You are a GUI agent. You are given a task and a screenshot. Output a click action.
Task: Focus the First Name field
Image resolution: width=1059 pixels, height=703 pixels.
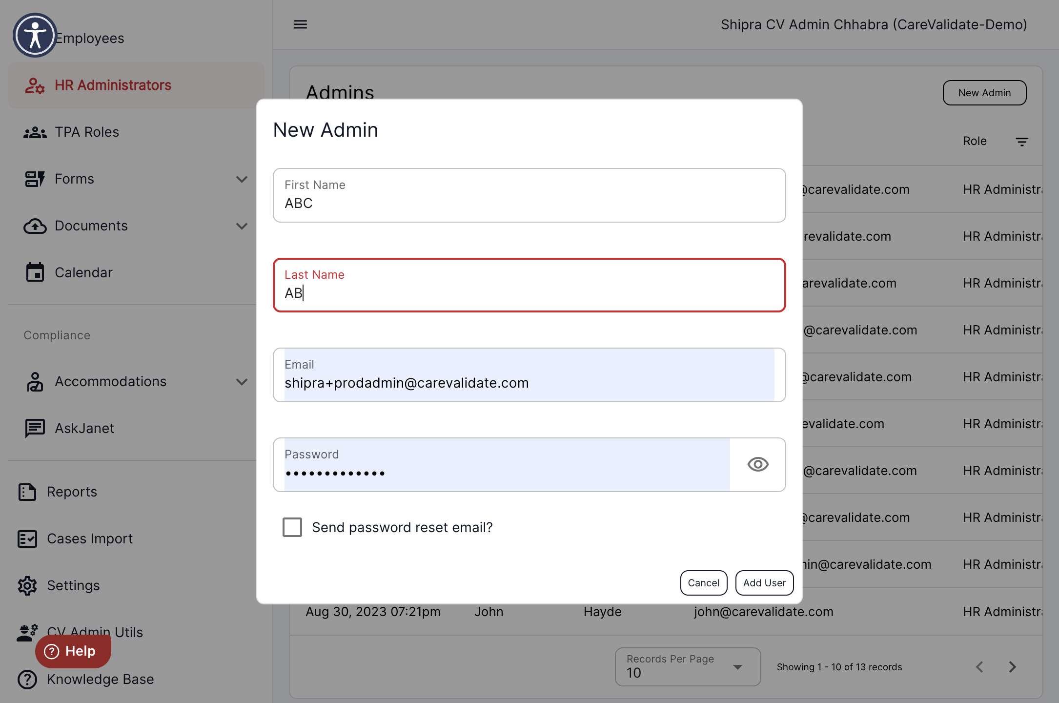(529, 195)
